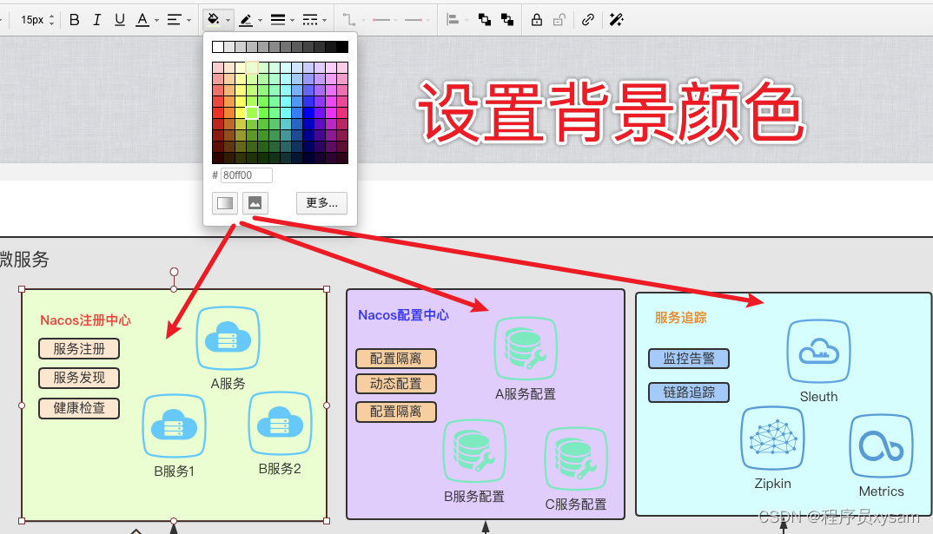Expand the text alignment dropdown arrow
Image resolution: width=933 pixels, height=534 pixels.
click(189, 20)
